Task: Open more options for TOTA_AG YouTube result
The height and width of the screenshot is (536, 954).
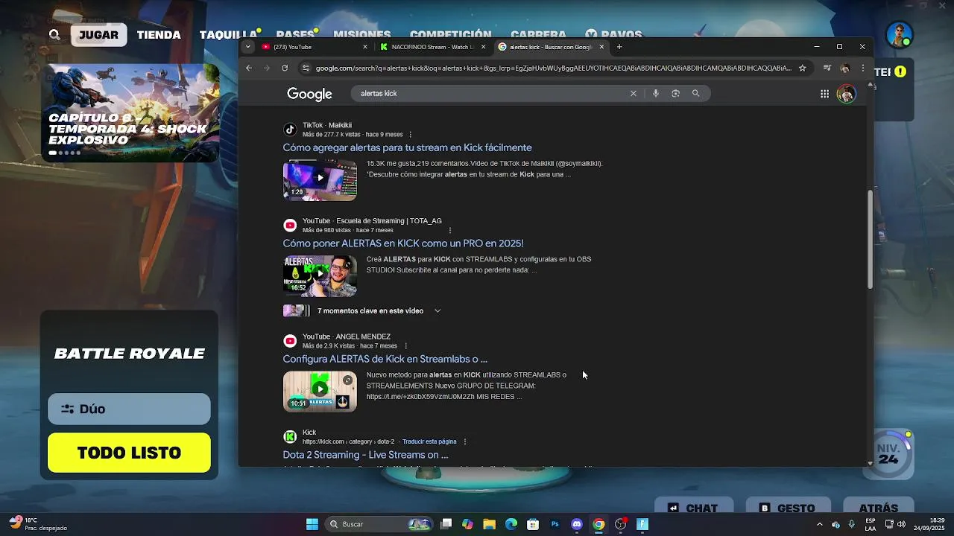Action: point(450,230)
